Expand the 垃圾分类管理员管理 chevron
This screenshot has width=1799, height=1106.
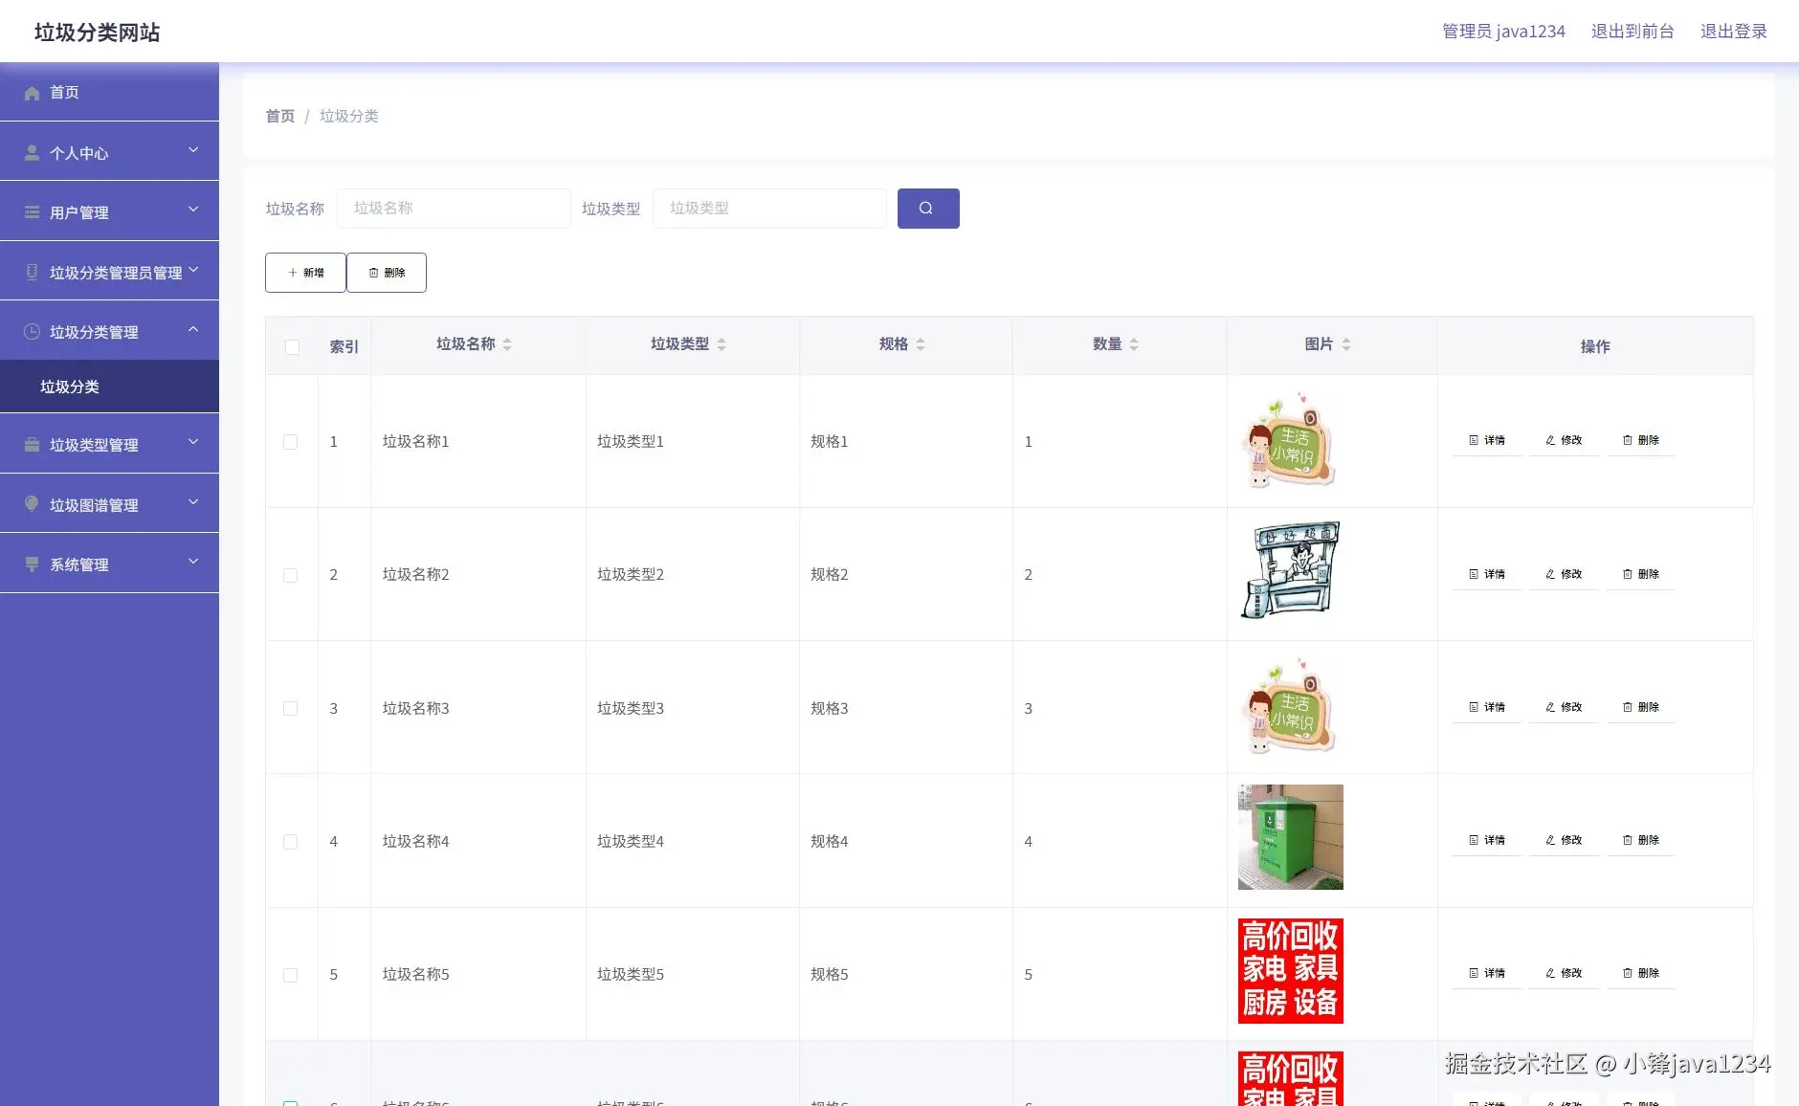click(193, 270)
